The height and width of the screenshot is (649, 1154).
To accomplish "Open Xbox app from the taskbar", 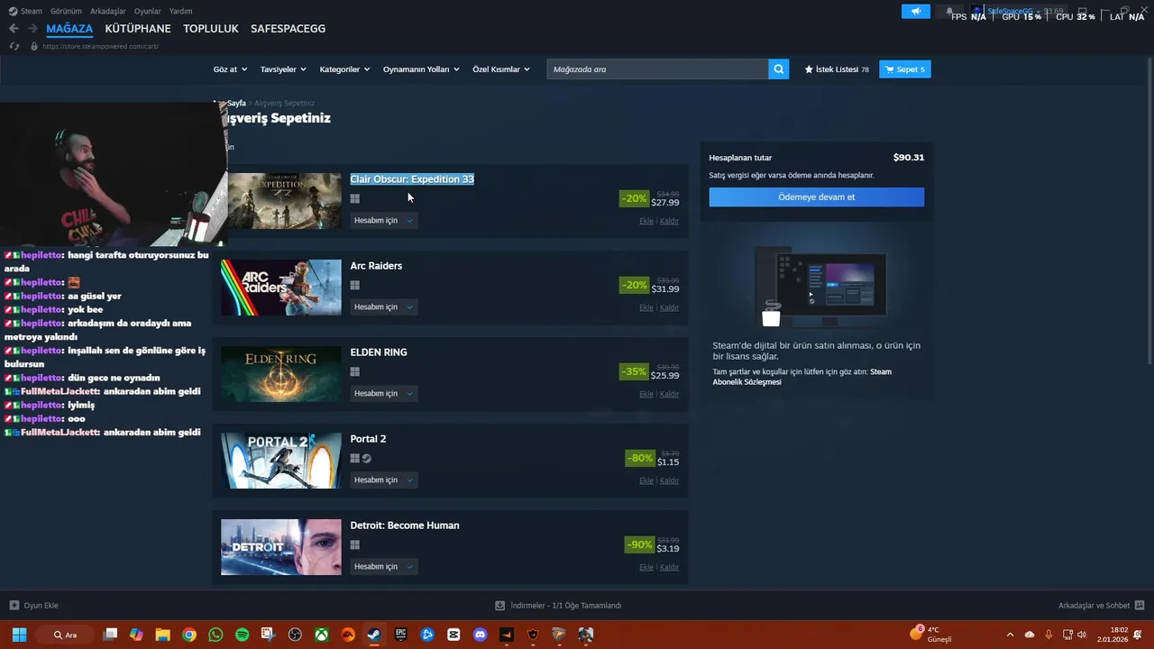I will point(321,635).
